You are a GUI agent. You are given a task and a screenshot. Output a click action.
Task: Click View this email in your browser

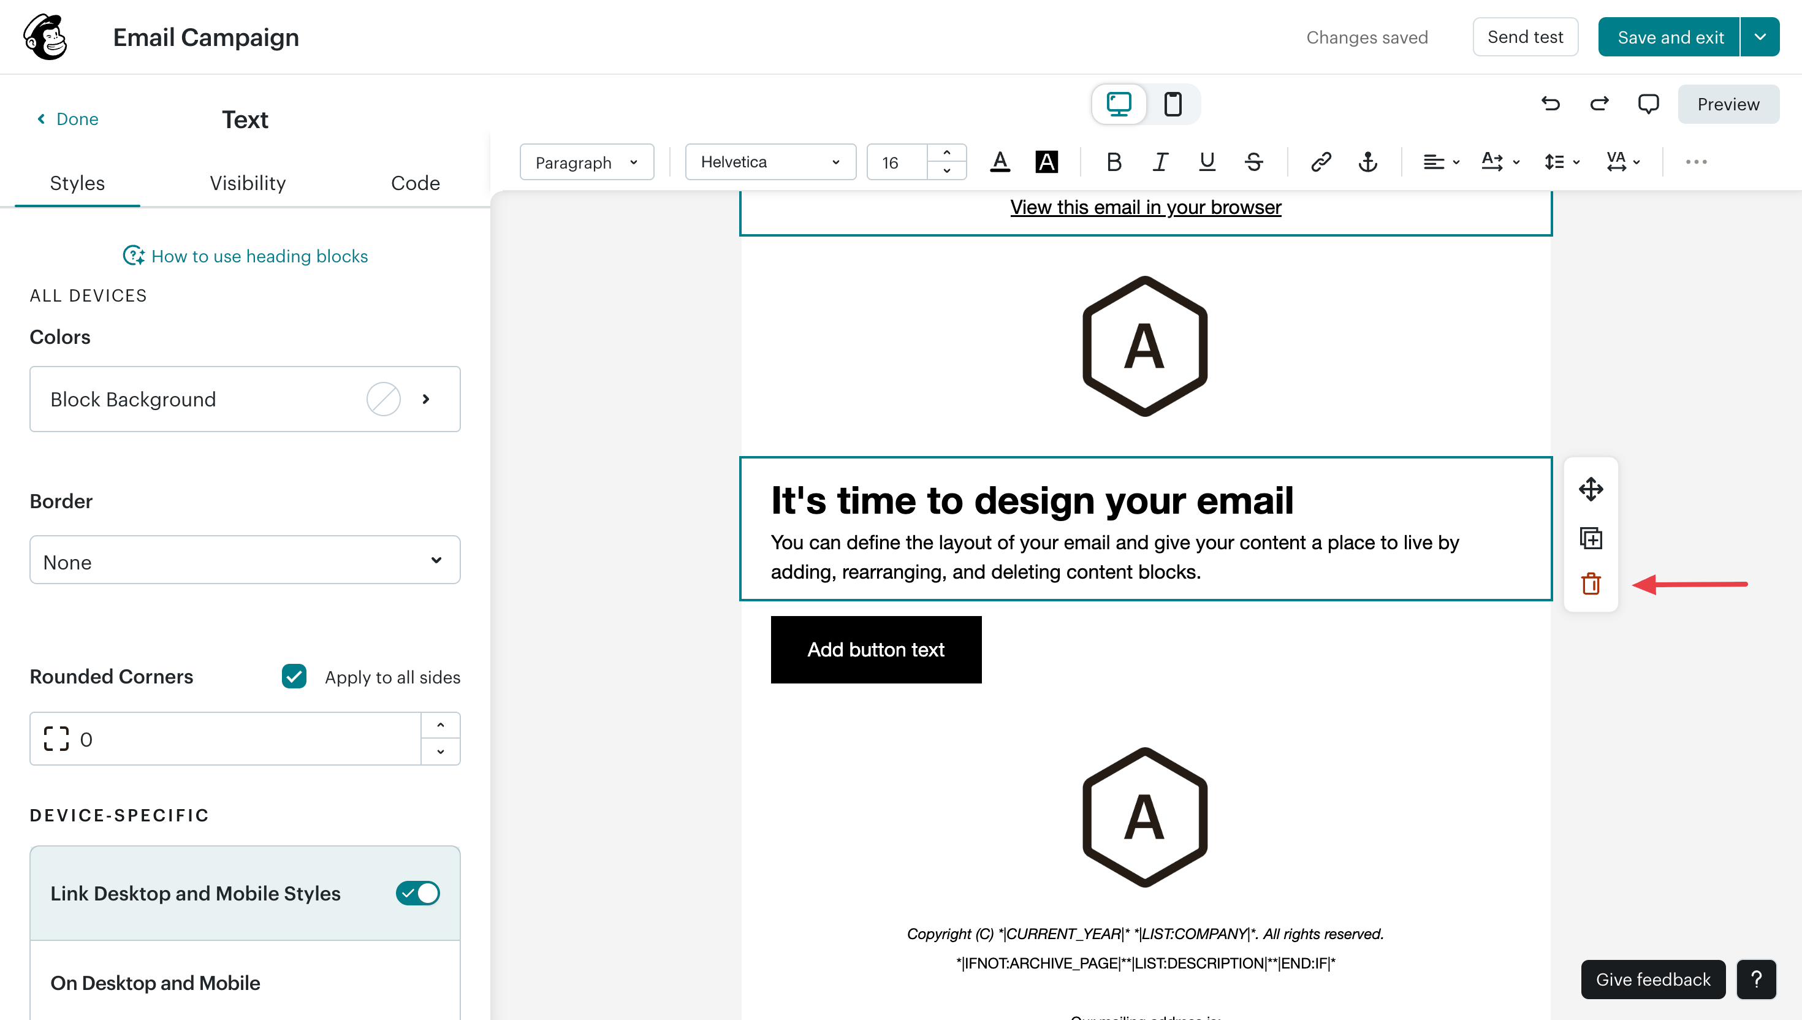tap(1145, 207)
